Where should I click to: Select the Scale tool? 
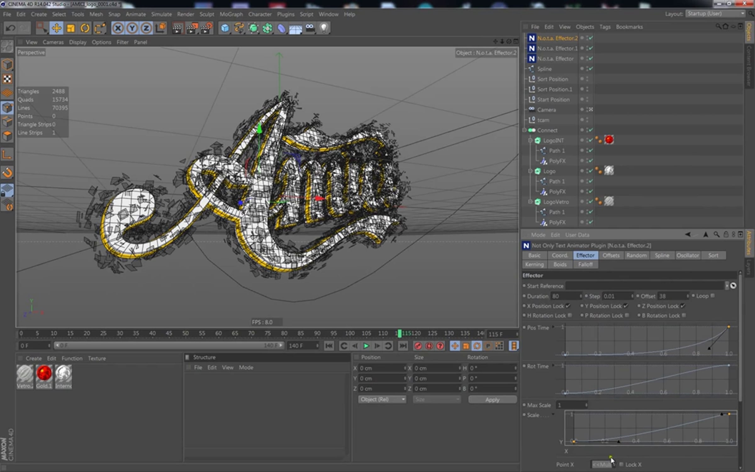point(71,28)
